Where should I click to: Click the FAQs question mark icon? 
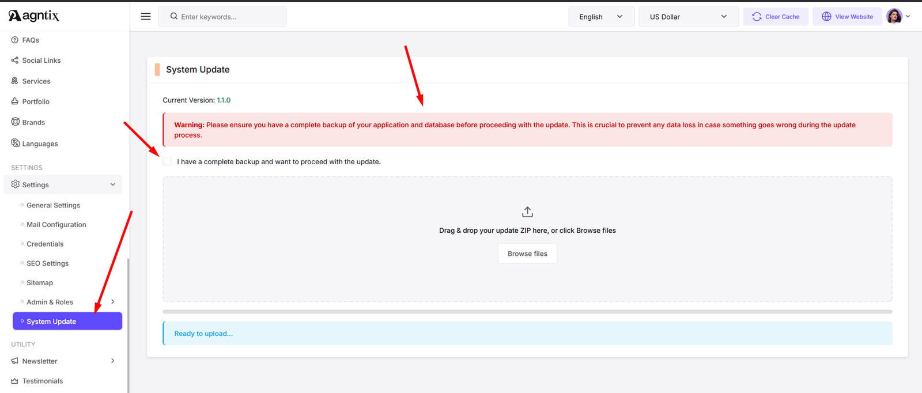[x=15, y=40]
